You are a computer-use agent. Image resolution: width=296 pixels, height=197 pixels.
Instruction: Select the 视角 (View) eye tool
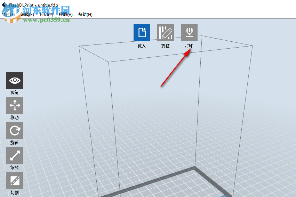[15, 81]
